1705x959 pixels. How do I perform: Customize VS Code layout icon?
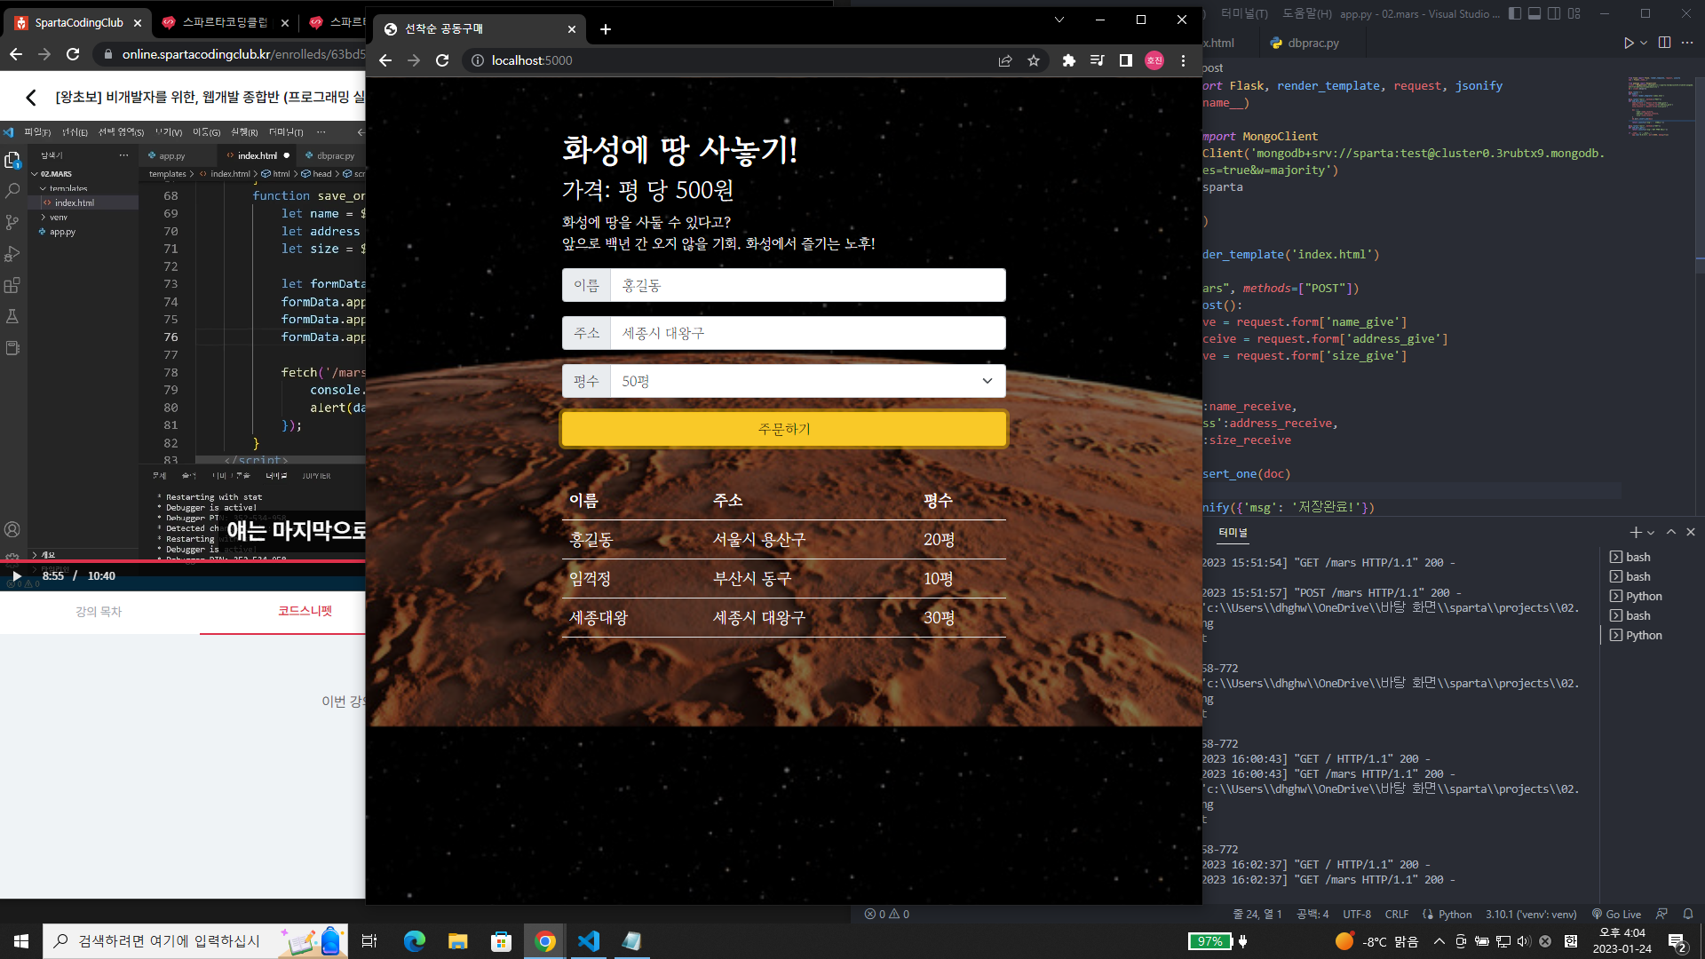click(x=1574, y=13)
